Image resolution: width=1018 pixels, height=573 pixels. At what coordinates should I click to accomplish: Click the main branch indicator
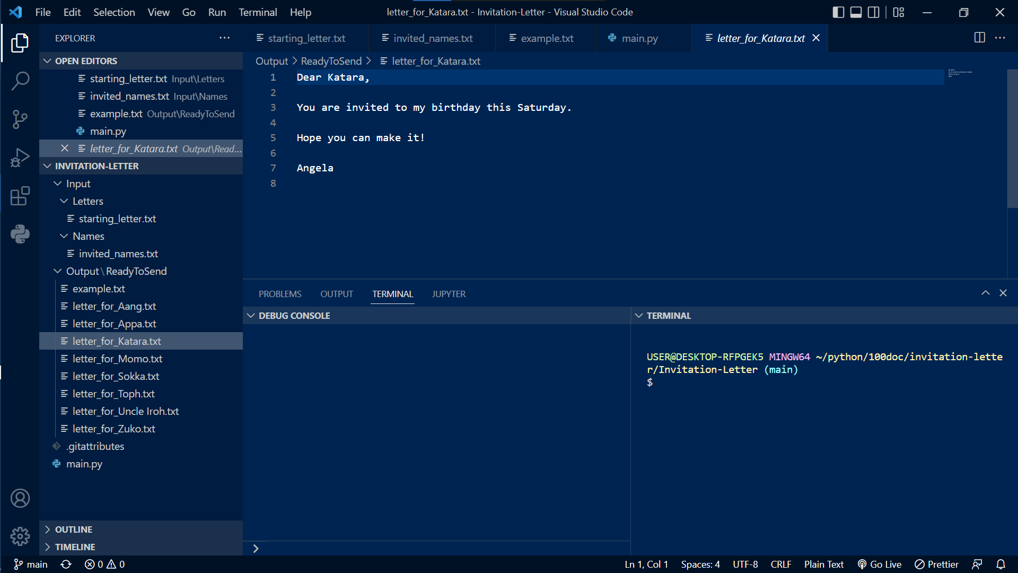tap(30, 564)
